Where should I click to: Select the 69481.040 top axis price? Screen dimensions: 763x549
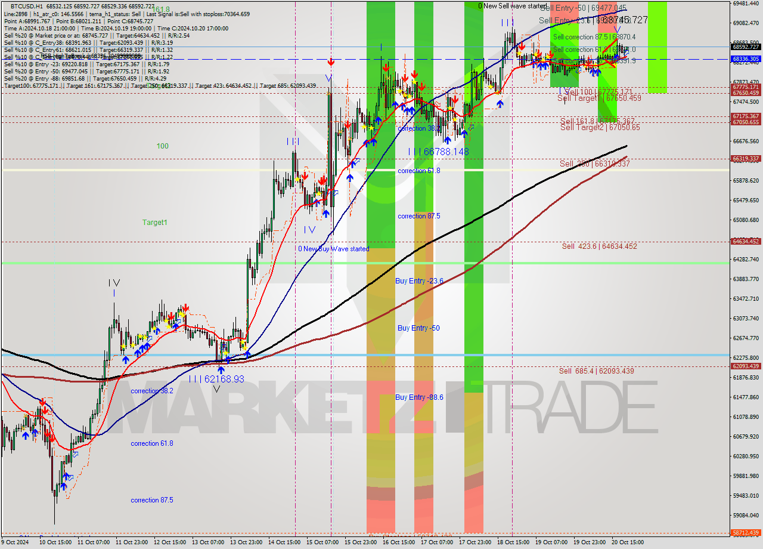tap(746, 3)
